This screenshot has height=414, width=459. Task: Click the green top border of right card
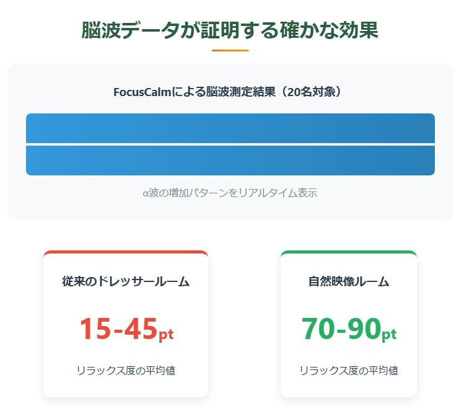click(349, 252)
